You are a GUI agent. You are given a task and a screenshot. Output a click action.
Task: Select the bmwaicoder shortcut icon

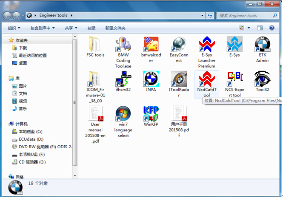click(151, 44)
